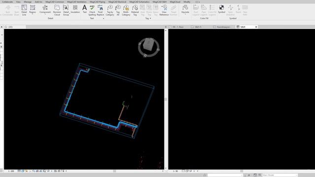Click the Color Fill Legend tool
The height and width of the screenshot is (177, 315).
[212, 10]
